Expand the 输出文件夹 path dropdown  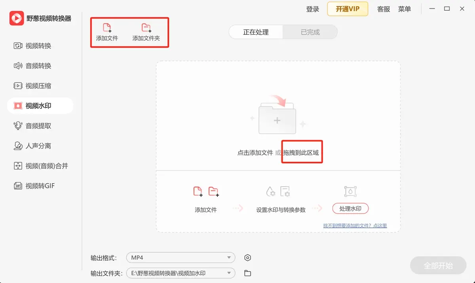[180, 273]
